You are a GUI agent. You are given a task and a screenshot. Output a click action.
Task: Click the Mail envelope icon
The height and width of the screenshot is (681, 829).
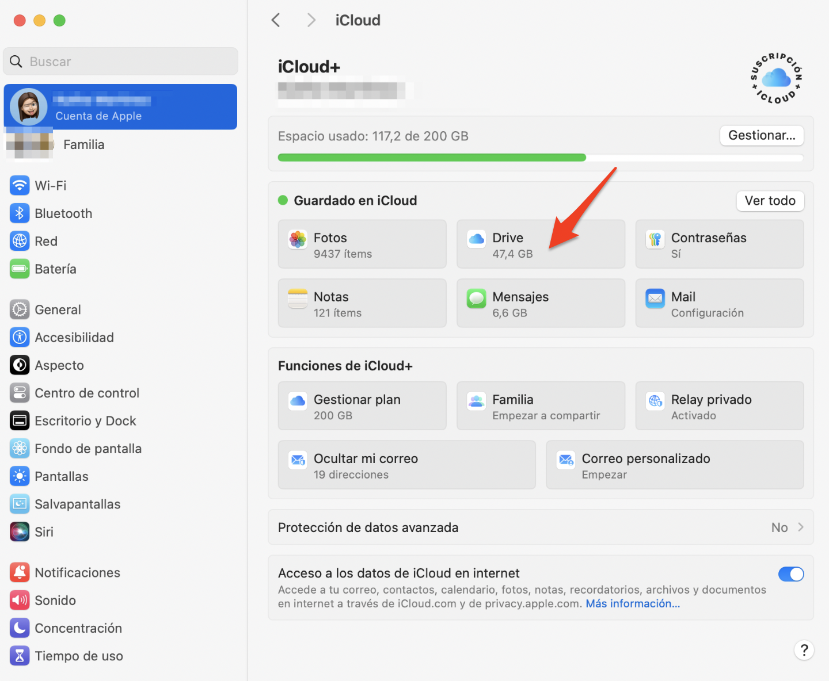655,299
